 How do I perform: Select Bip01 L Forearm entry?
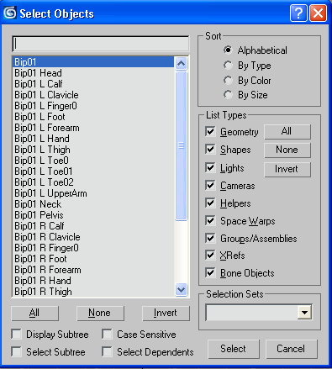93,128
